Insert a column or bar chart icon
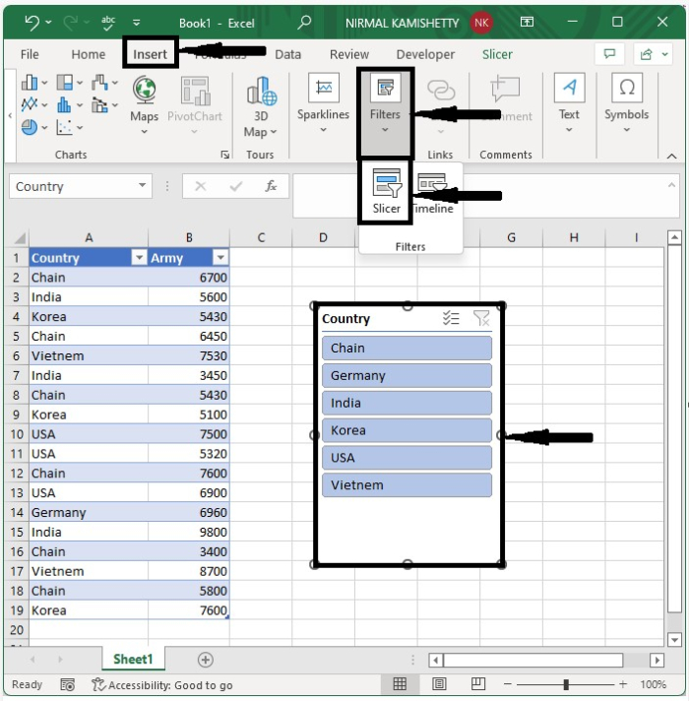 tap(30, 83)
